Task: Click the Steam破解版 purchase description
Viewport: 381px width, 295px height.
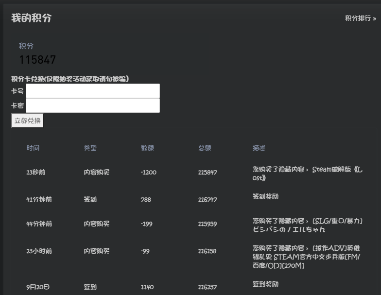Action: (307, 174)
